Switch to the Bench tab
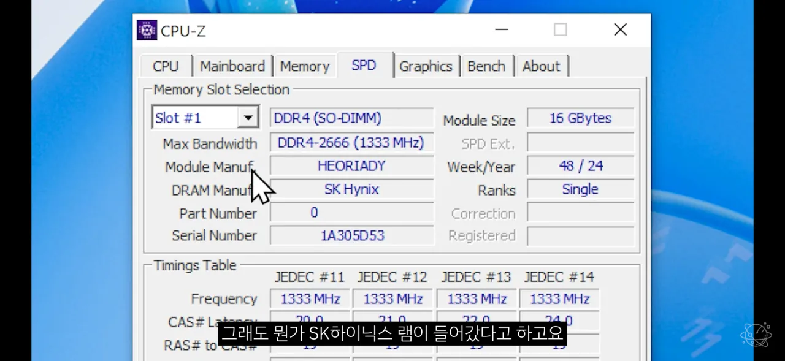Image resolution: width=785 pixels, height=361 pixels. [486, 66]
